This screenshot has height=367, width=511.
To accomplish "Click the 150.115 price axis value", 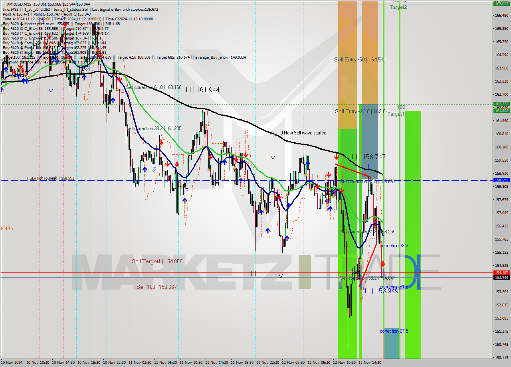I will pos(501,358).
